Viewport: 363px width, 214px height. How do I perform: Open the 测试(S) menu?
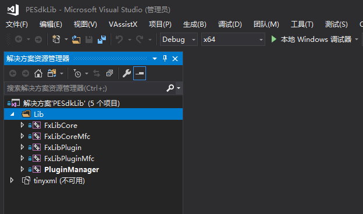[336, 24]
